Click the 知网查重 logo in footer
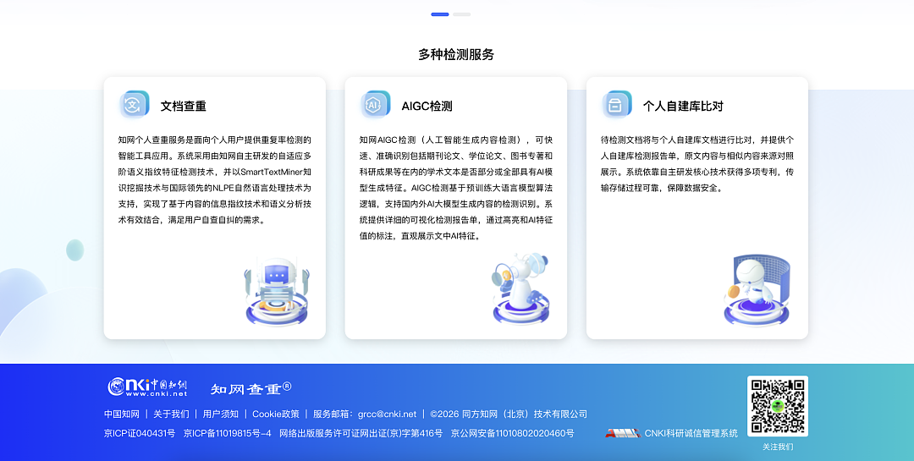 pos(251,388)
